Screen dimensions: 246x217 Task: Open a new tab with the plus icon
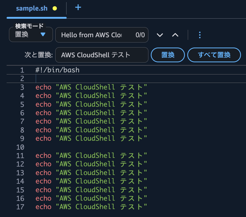pos(78,7)
